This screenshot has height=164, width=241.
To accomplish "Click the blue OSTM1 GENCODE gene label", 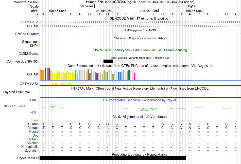I will point(33,26).
